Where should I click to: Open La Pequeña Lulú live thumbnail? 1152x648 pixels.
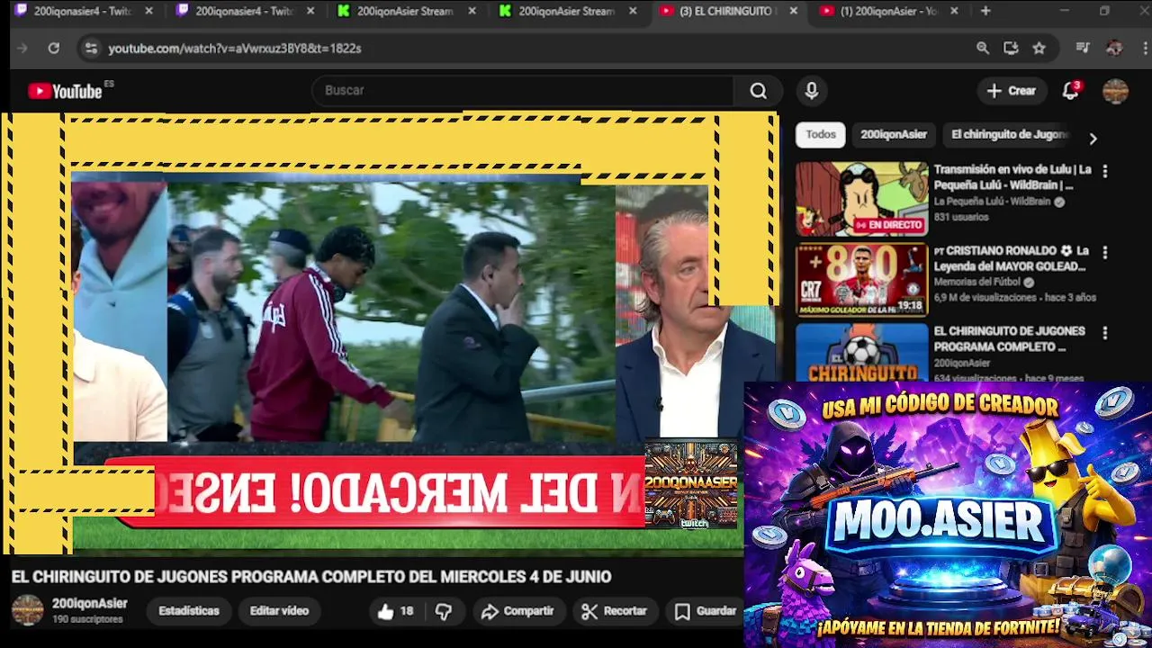pos(861,199)
